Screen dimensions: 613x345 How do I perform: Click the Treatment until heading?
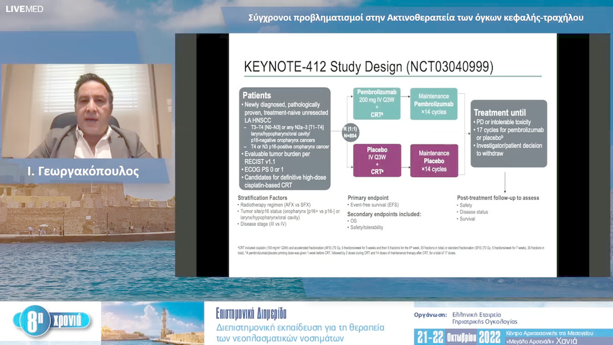click(499, 112)
